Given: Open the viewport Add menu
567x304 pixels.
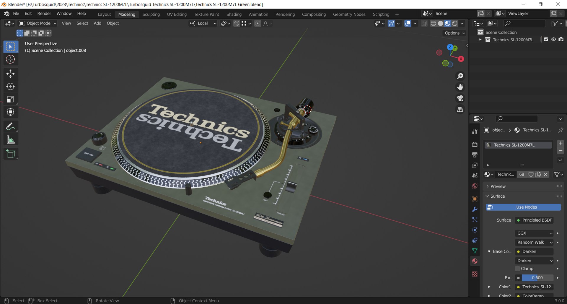Looking at the screenshot, I should pos(97,23).
